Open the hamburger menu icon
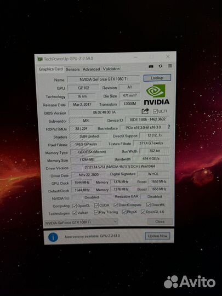Viewport: 222px width, 296px height. pyautogui.click(x=170, y=66)
